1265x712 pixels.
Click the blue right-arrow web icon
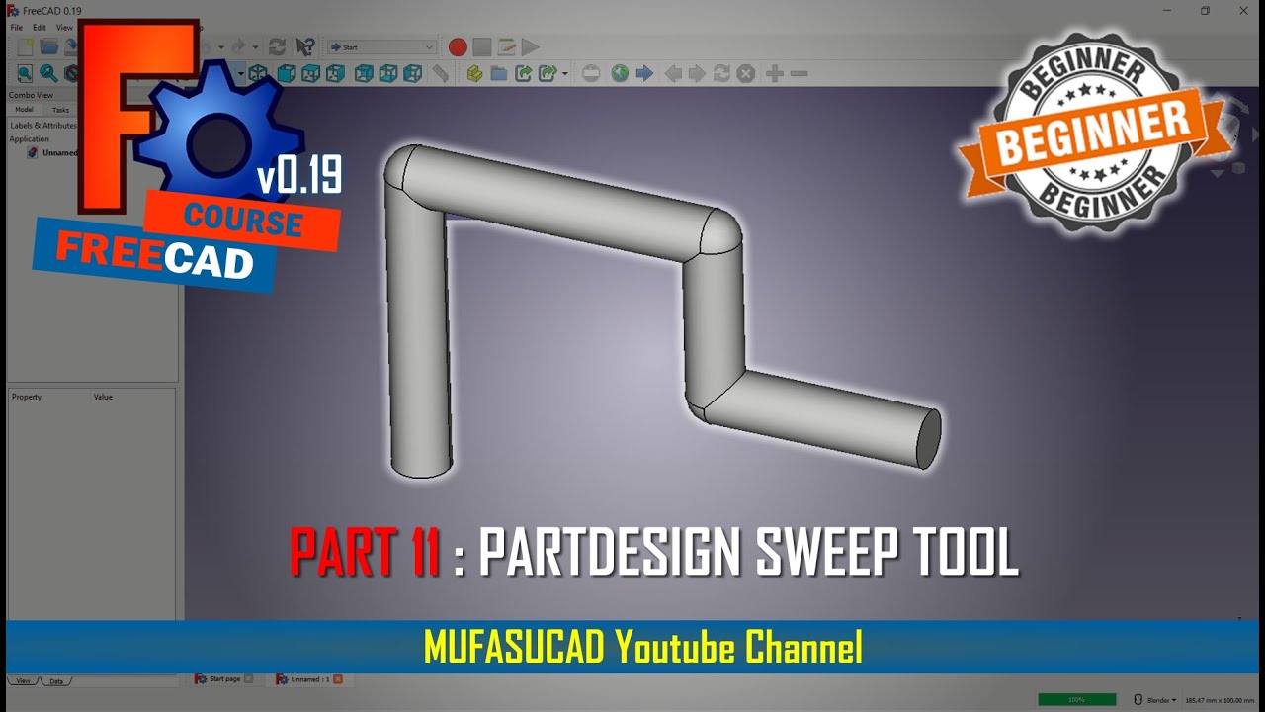tap(644, 73)
